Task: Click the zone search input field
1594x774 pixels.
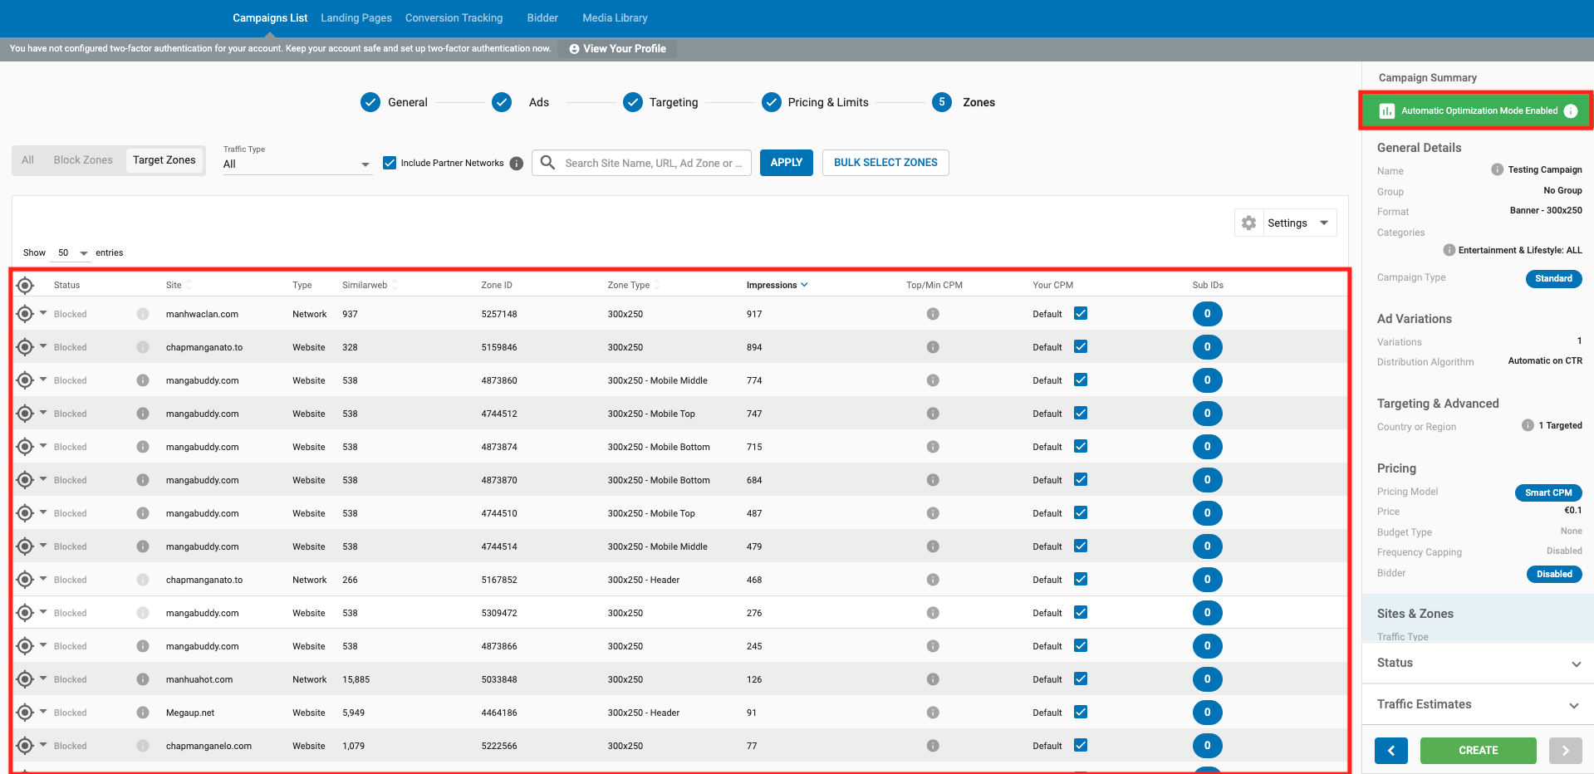Action: (653, 164)
